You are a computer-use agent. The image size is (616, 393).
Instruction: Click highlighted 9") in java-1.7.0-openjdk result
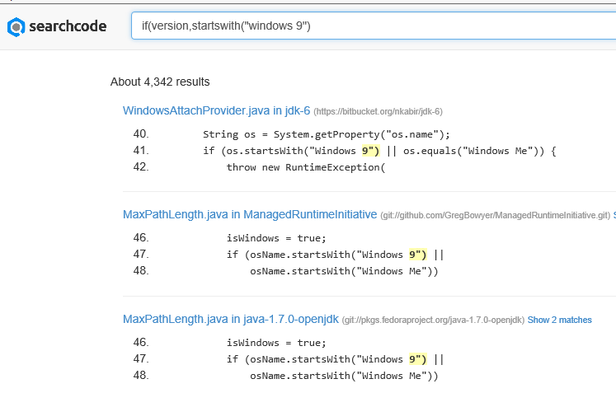[418, 359]
